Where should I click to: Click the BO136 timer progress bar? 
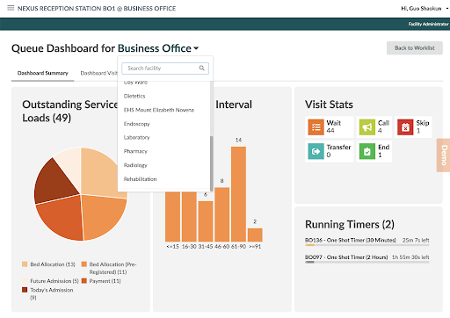pos(367,245)
